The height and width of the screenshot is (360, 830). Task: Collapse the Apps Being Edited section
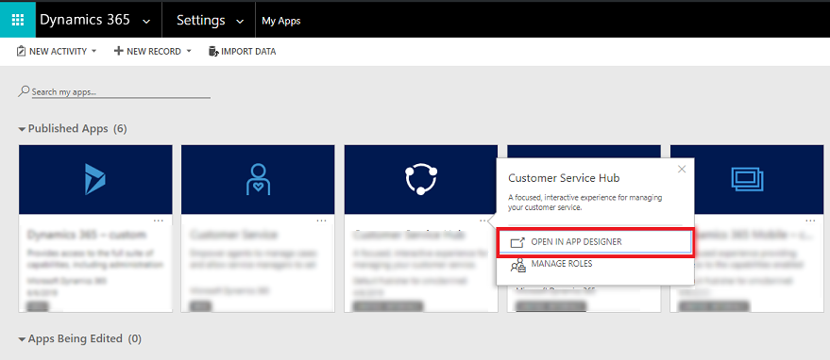[x=22, y=339]
